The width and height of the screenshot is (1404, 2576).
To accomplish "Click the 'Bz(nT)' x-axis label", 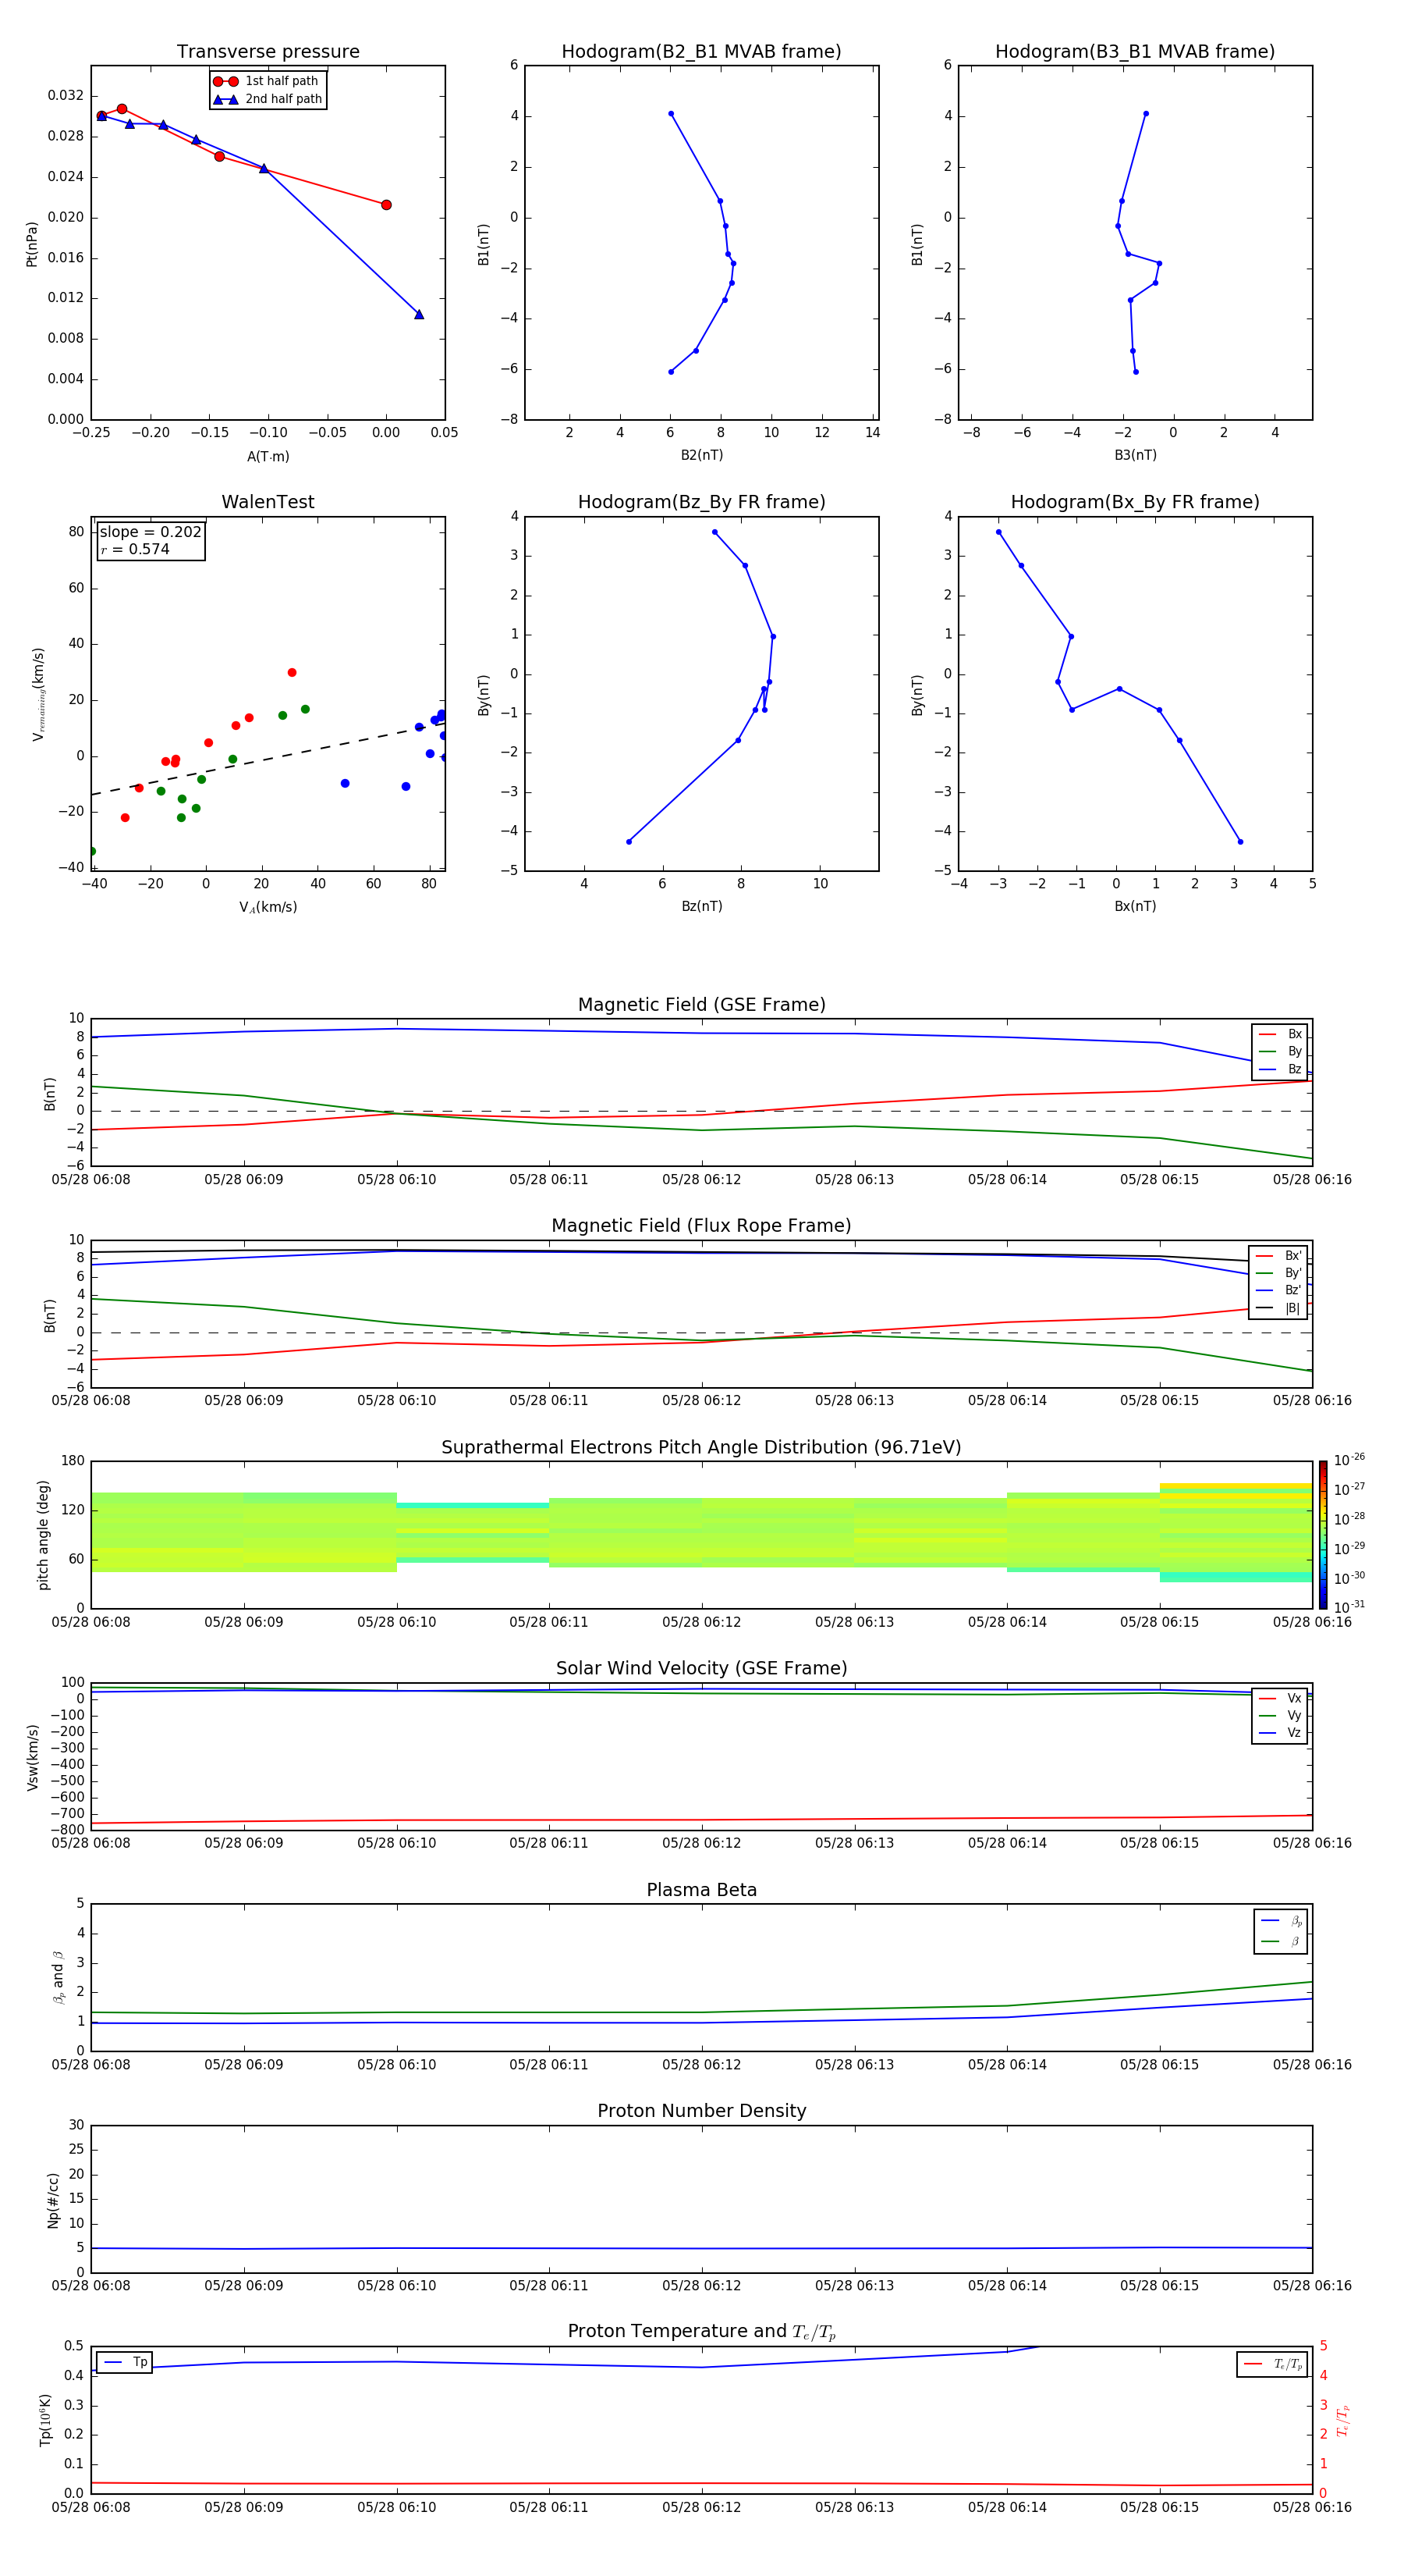I will (x=701, y=906).
